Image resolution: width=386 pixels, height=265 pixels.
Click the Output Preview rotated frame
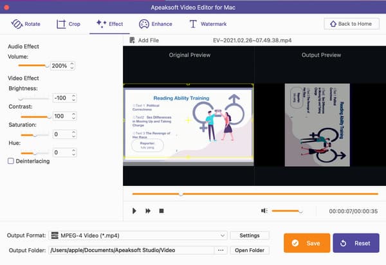click(317, 125)
